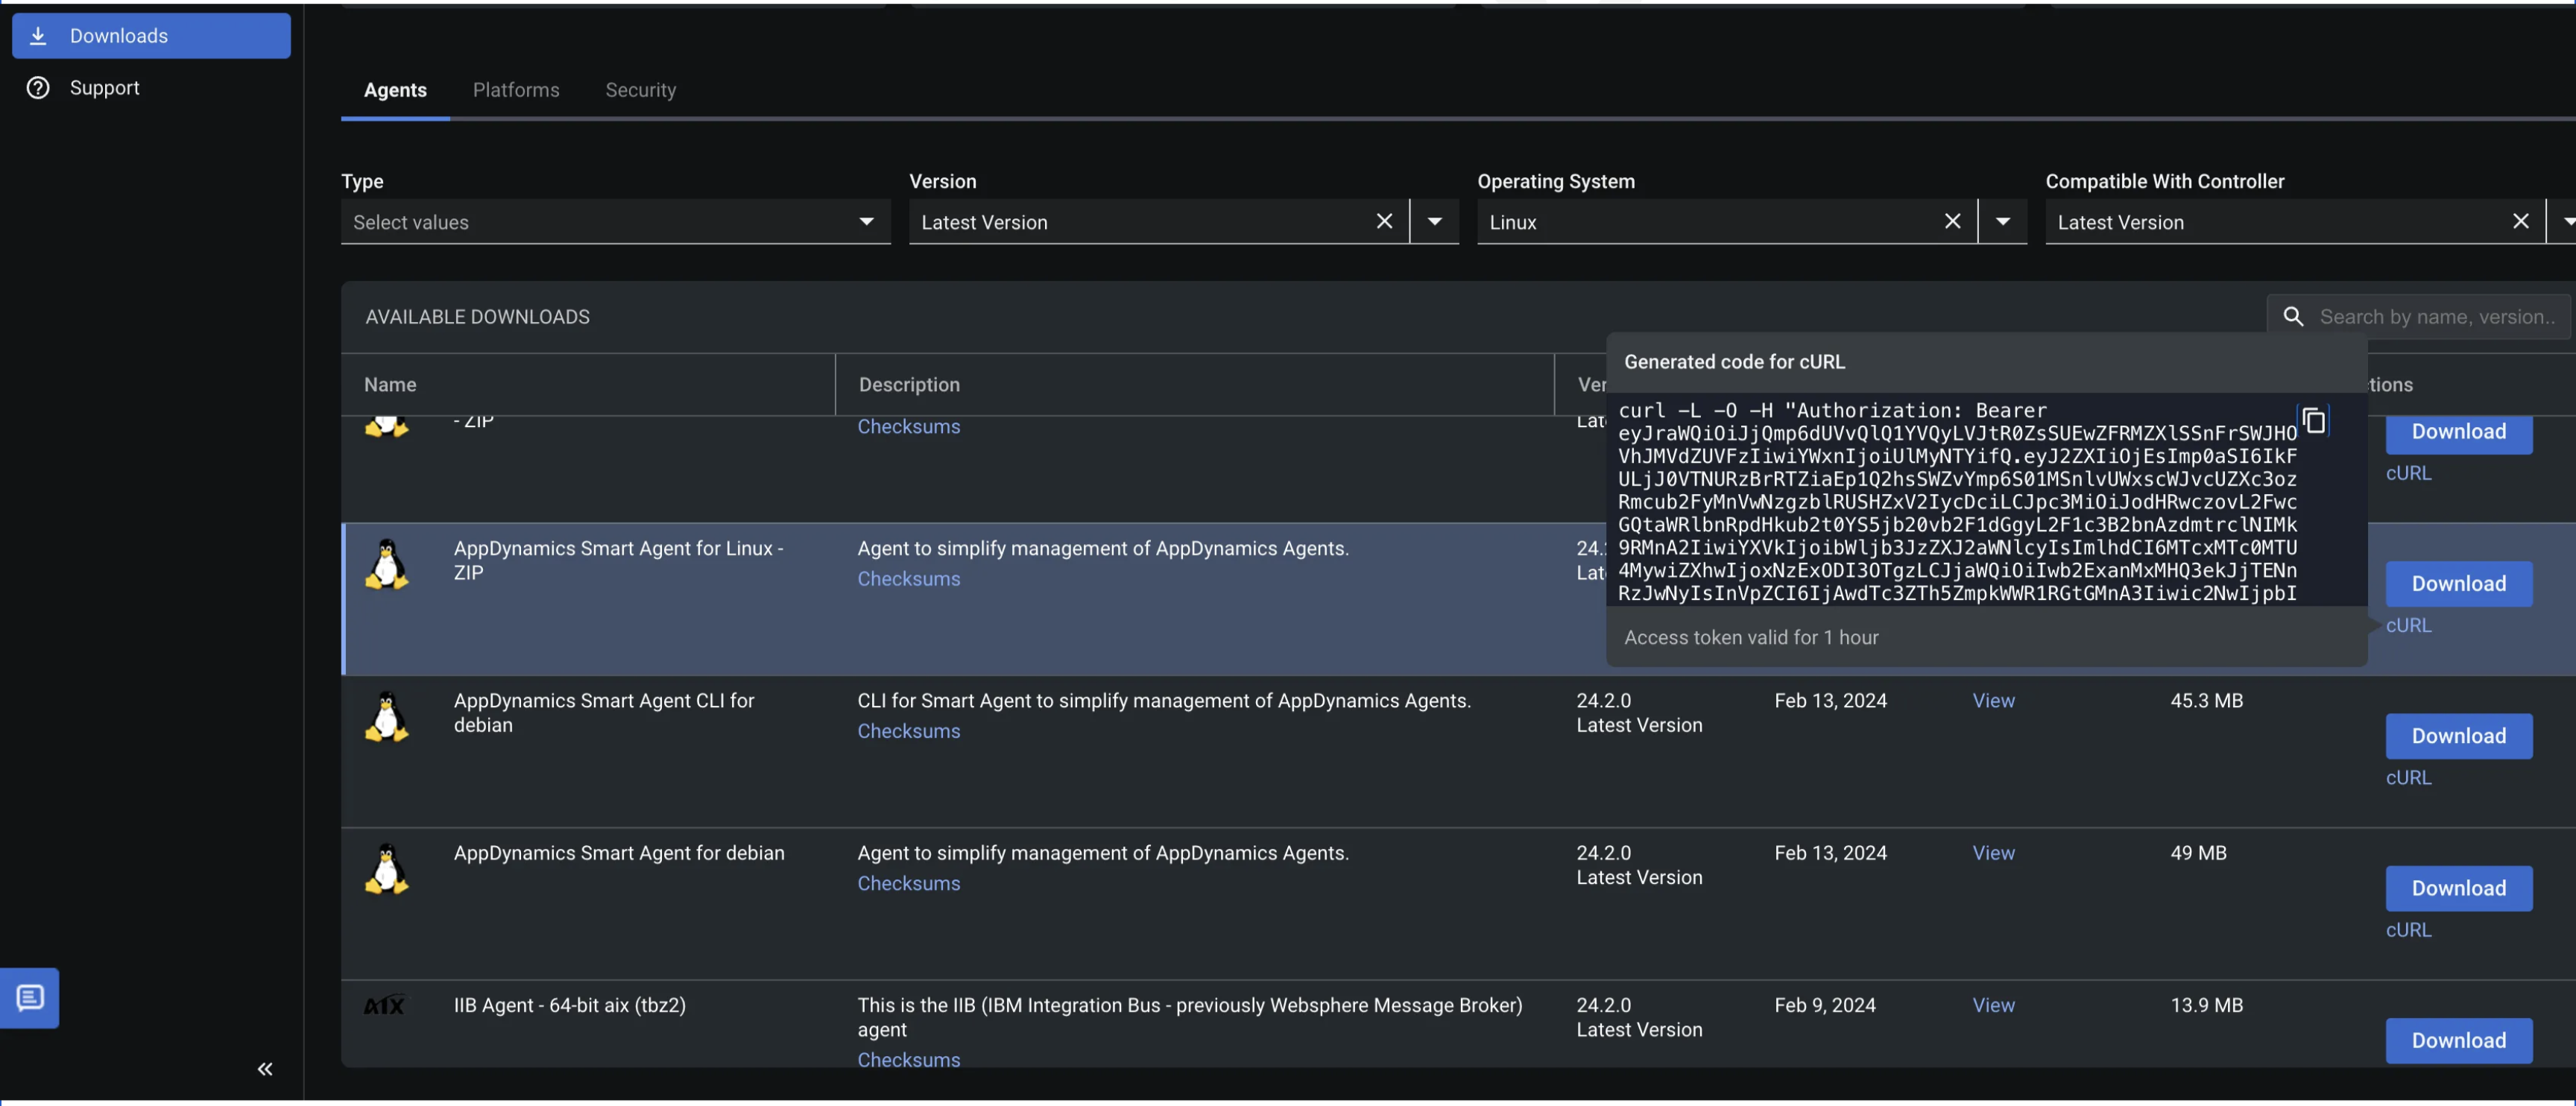The width and height of the screenshot is (2576, 1106).
Task: Select AppDynamics Smart Agent for debian name
Action: (x=619, y=853)
